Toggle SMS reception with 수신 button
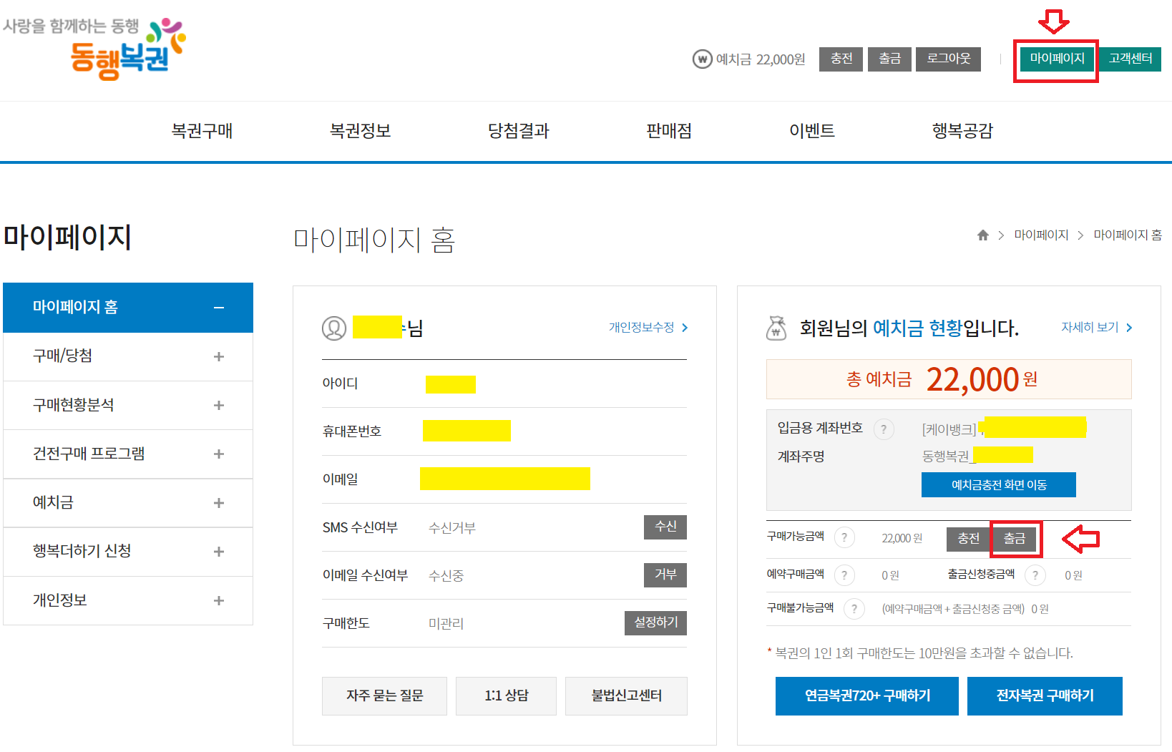Viewport: 1172px width, 752px height. tap(665, 527)
